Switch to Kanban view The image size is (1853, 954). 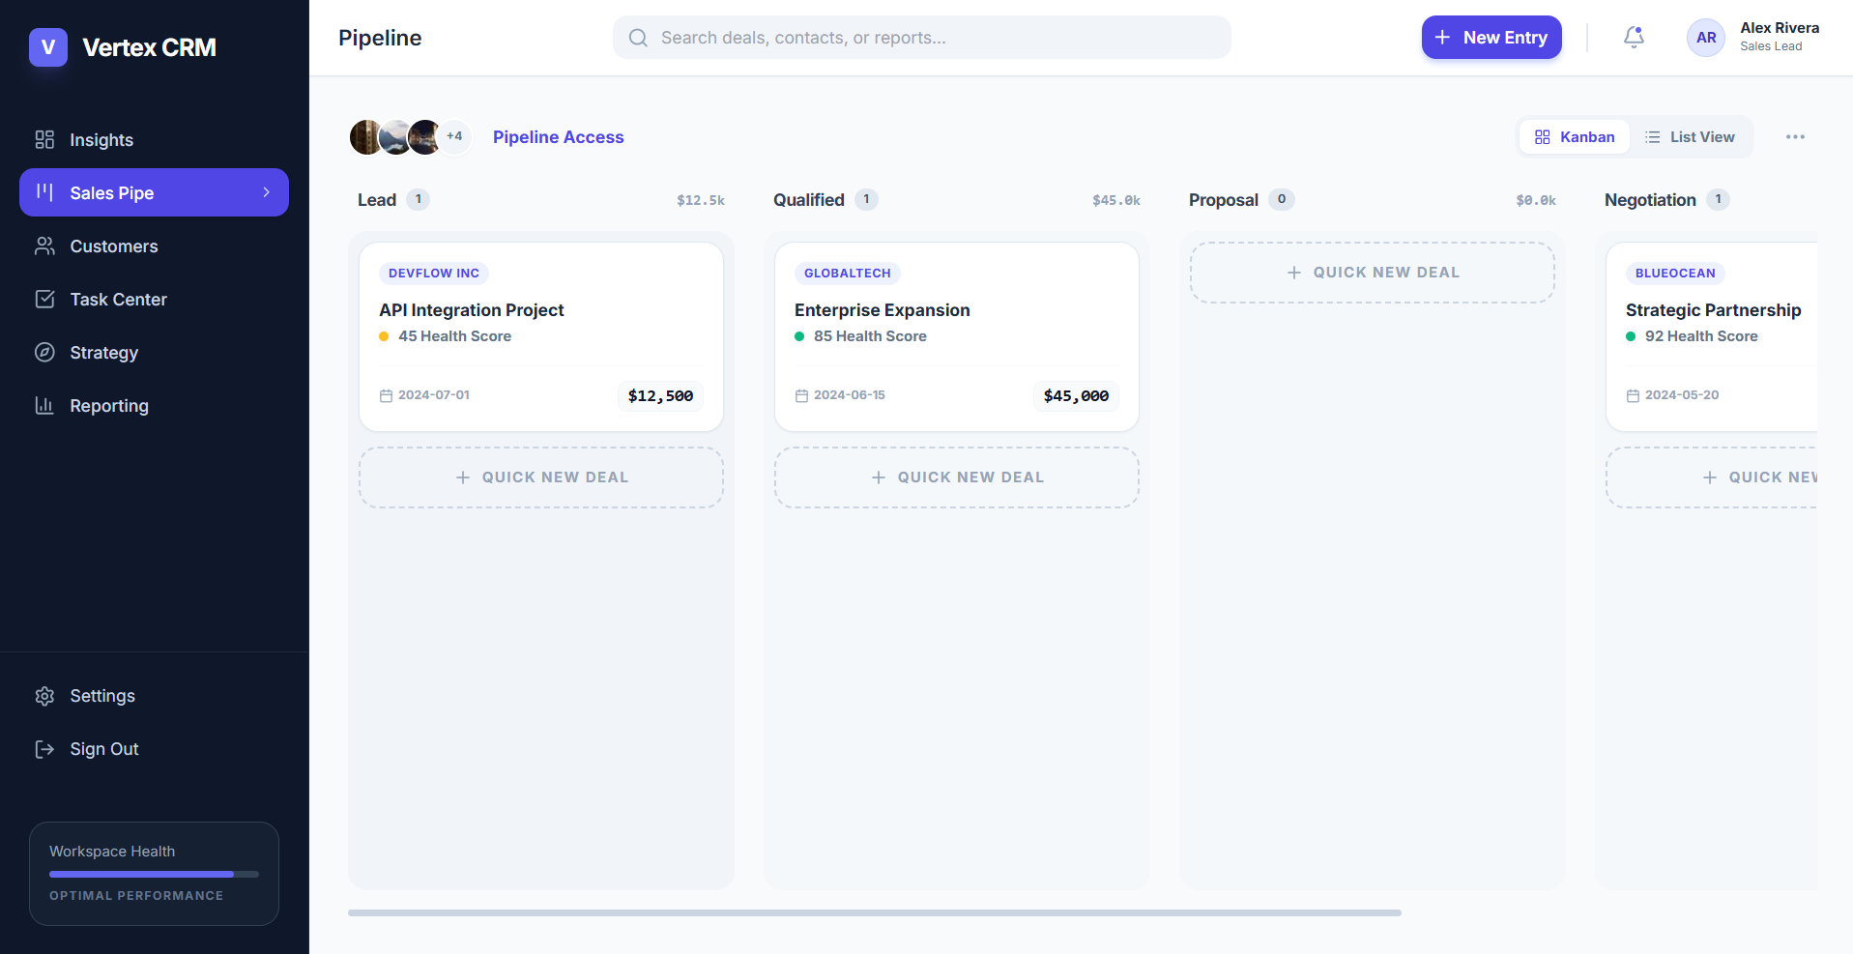1575,137
